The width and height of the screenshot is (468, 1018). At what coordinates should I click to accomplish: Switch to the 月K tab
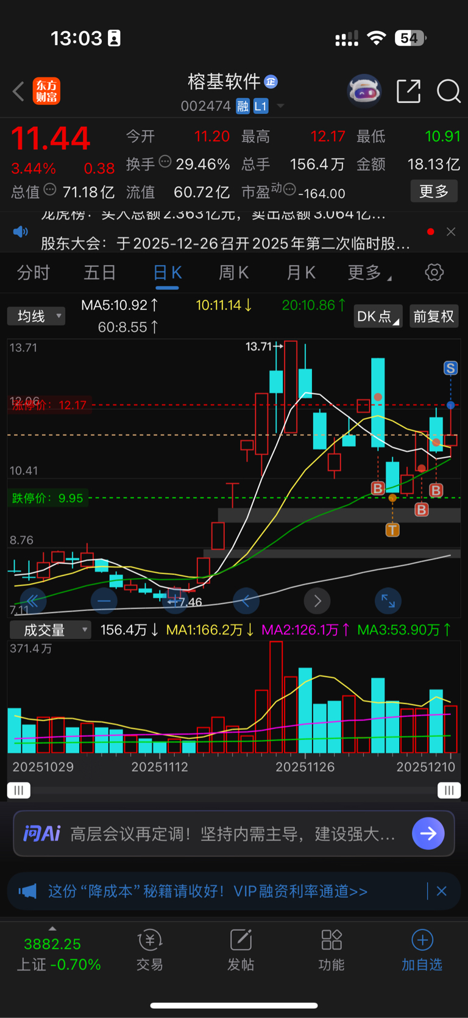[301, 272]
